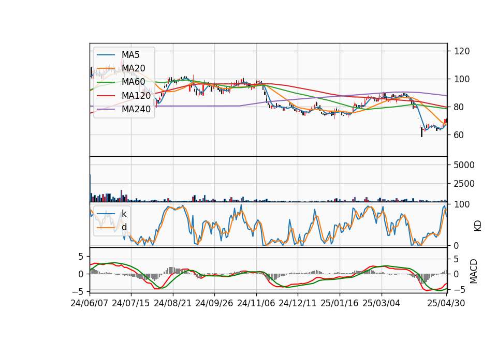Click the long black candlestick near 60
497x357 pixels.
[421, 132]
